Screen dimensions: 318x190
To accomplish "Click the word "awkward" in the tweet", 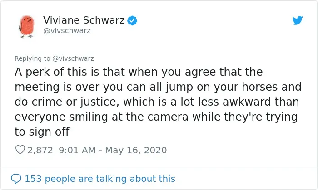I will (247, 102).
